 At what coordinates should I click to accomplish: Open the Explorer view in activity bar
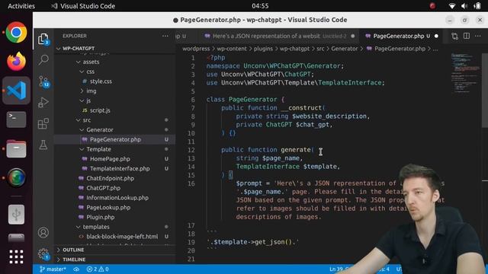click(x=43, y=39)
